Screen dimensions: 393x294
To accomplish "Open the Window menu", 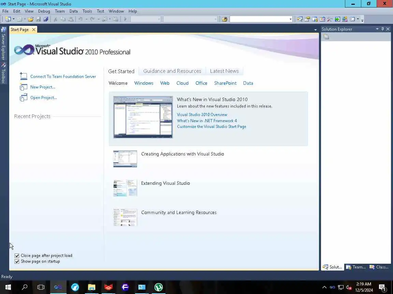I will pos(116,11).
